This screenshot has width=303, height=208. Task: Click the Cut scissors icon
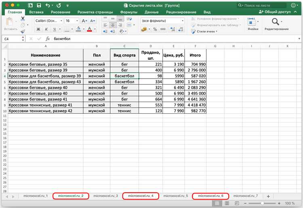(x=23, y=19)
